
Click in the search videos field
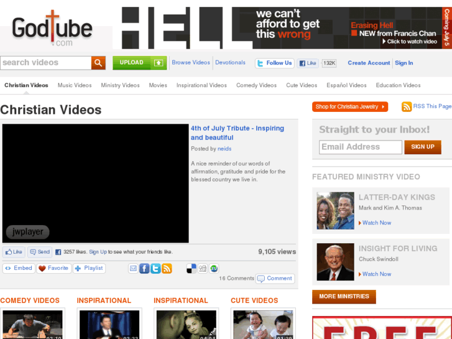pos(46,63)
